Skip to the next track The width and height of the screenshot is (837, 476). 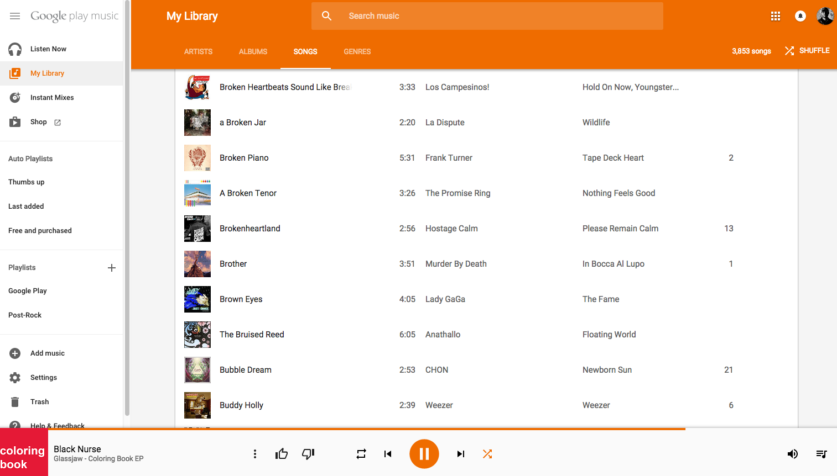pos(461,454)
